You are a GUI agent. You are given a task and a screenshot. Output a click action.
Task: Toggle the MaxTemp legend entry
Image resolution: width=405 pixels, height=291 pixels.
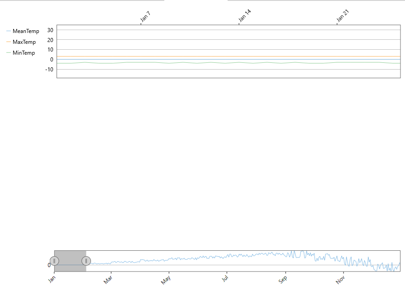(24, 42)
